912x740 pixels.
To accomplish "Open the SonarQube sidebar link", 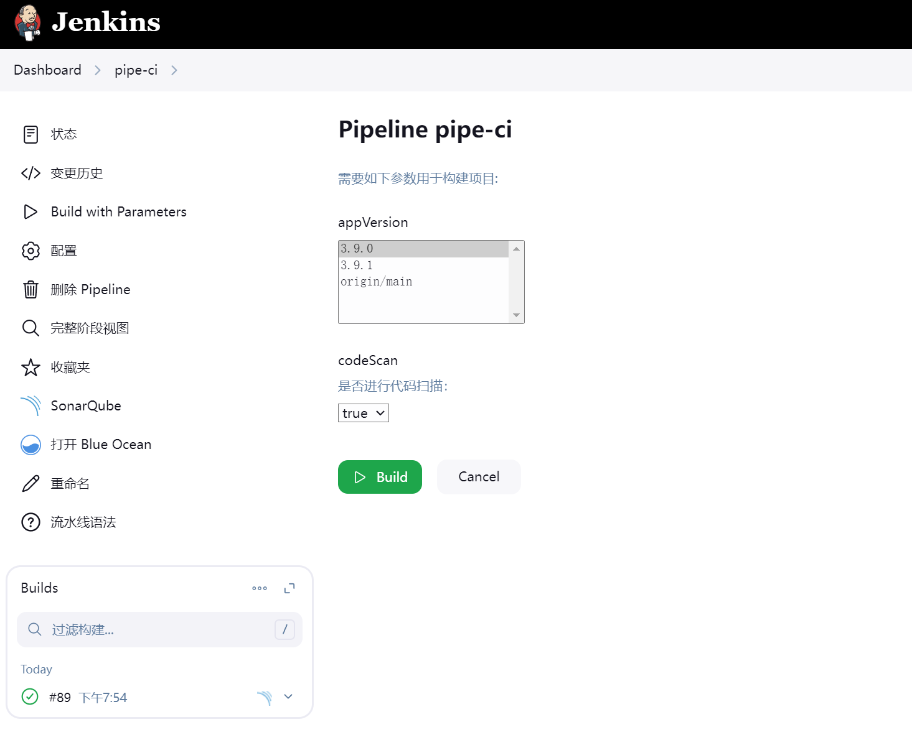I will [86, 405].
